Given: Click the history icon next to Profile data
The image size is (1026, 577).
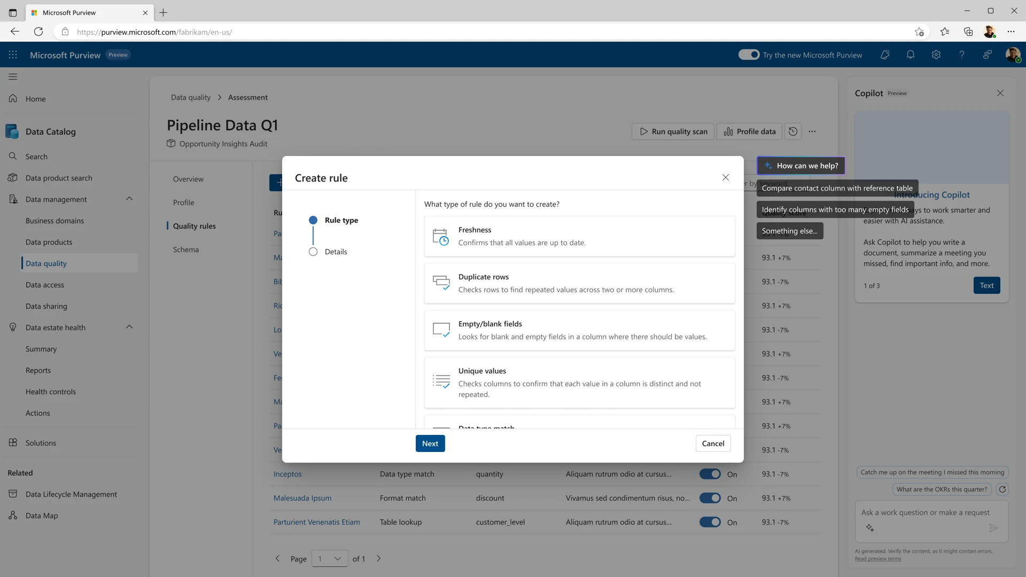Looking at the screenshot, I should [x=793, y=131].
